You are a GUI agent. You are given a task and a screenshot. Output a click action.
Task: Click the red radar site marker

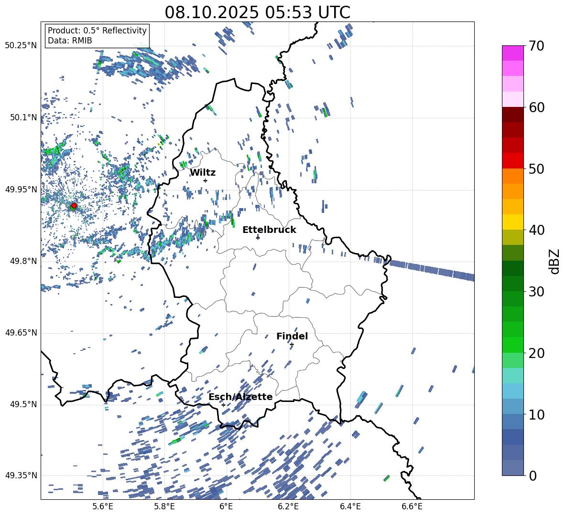pyautogui.click(x=74, y=206)
